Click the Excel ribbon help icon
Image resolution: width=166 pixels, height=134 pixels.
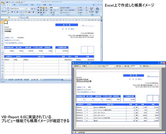click(94, 5)
